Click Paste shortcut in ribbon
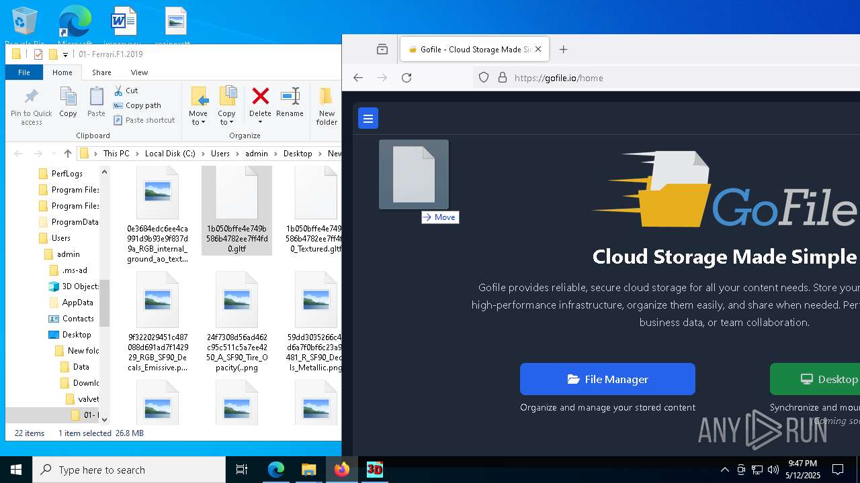The image size is (860, 483). (144, 120)
